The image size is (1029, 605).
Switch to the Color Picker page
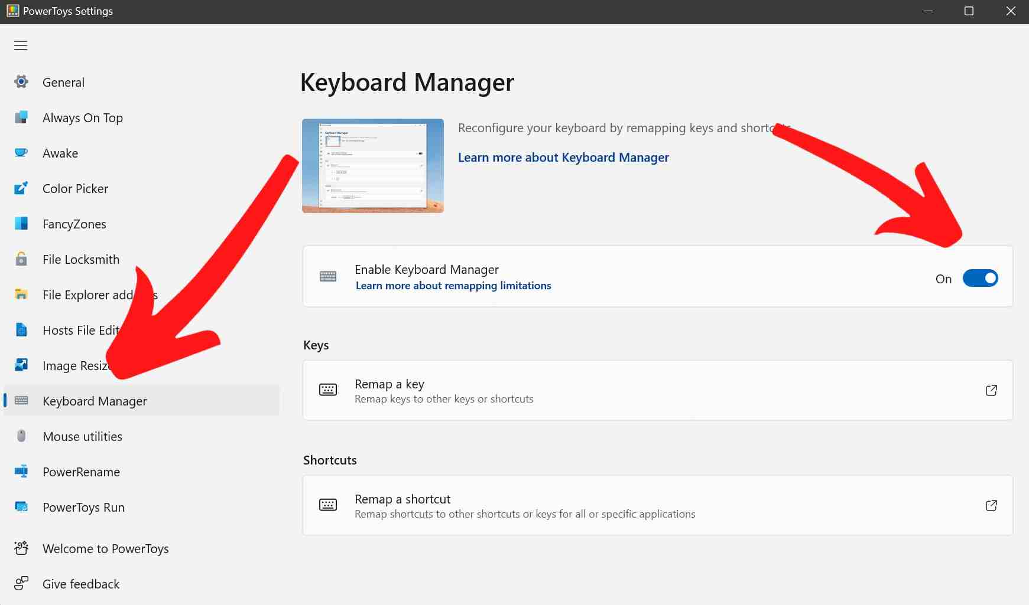pyautogui.click(x=142, y=188)
